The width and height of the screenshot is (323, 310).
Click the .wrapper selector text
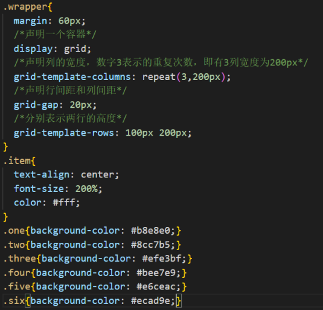click(x=25, y=7)
